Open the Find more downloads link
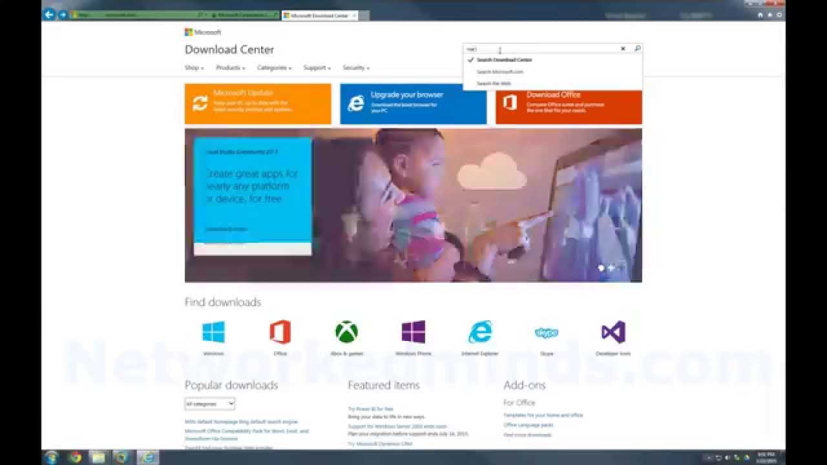The width and height of the screenshot is (827, 465). tap(528, 435)
